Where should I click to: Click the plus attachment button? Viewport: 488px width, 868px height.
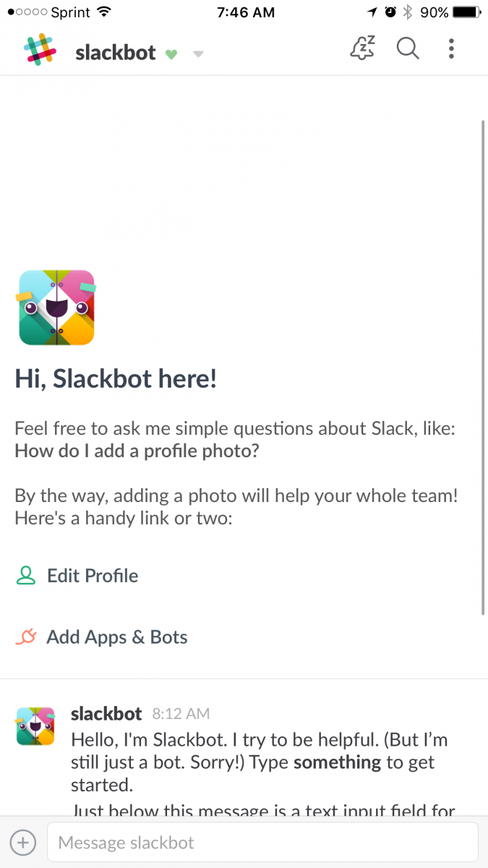point(23,843)
